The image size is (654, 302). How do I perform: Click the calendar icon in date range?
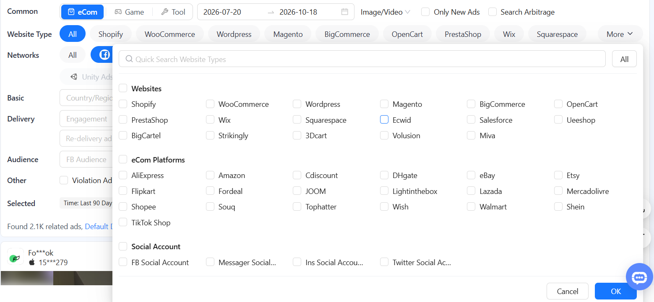(345, 12)
